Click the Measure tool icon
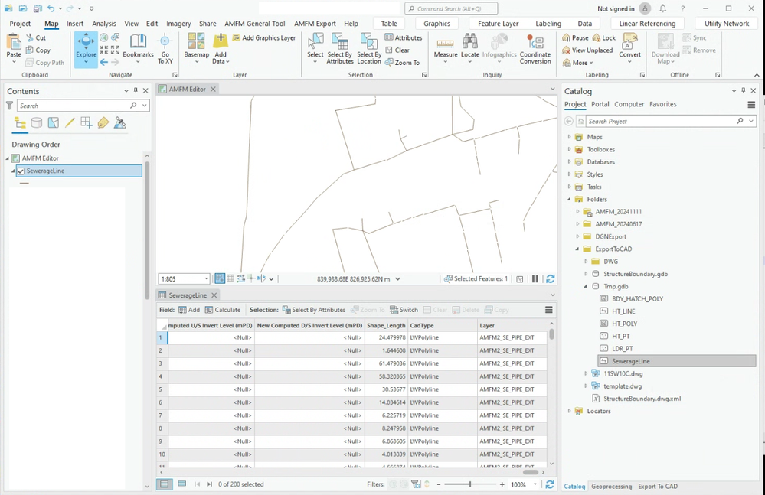This screenshot has height=495, width=765. (x=446, y=44)
